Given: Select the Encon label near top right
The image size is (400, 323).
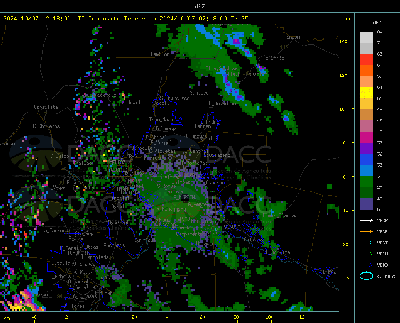Looking at the screenshot, I should [293, 37].
